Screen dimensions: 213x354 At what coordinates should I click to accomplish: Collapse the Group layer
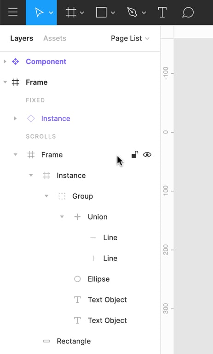point(46,196)
